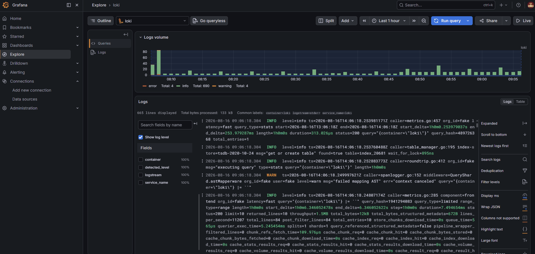Open Add new connection
Viewport: 535px width, 254px height.
[x=32, y=90]
